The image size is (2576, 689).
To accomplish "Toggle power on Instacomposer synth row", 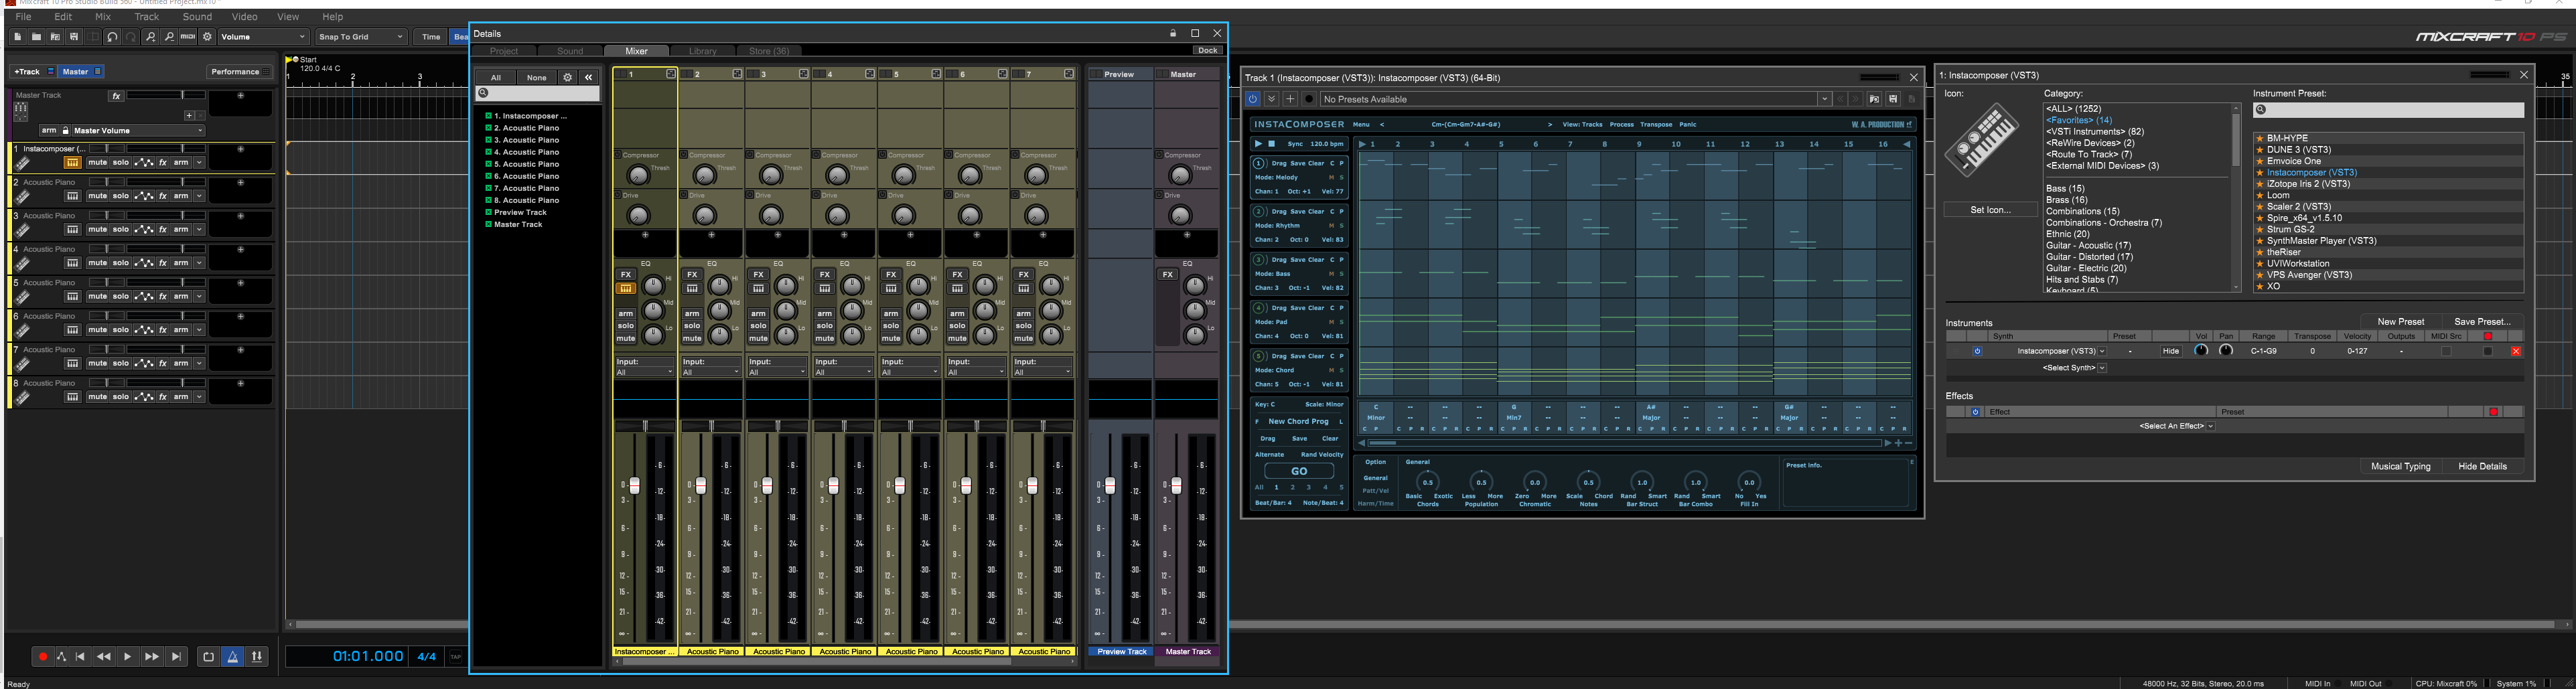I will 1977,351.
